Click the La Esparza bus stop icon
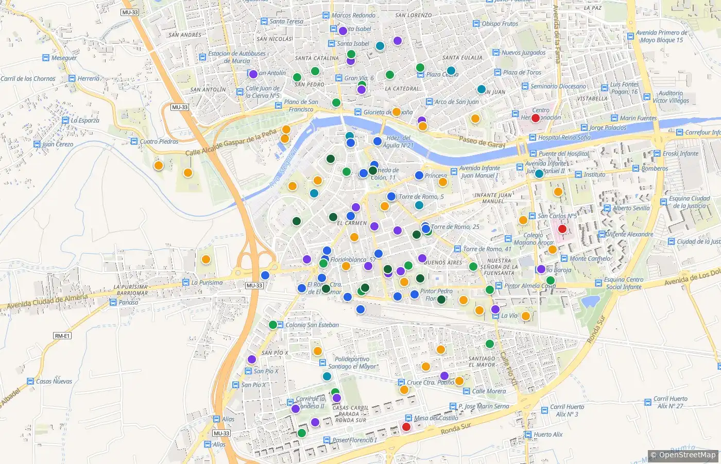Viewport: 721px width, 464px height. tap(65, 121)
